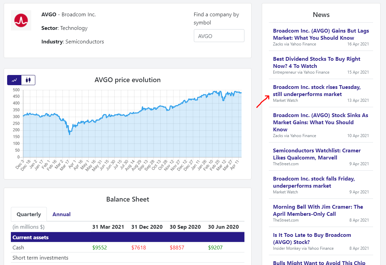Viewport: 386px width, 265px height.
Task: Click the 'News' panel heading
Action: click(x=321, y=15)
